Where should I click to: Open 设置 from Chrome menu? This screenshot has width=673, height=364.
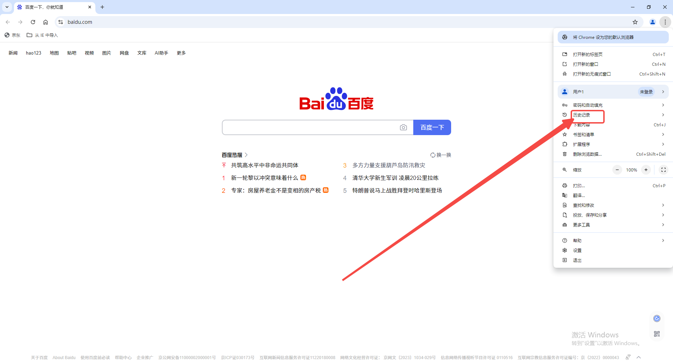click(613, 250)
